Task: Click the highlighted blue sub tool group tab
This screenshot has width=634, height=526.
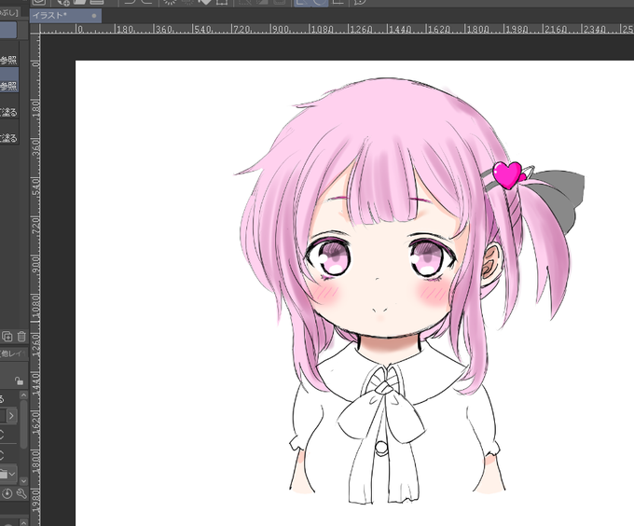Action: click(8, 30)
